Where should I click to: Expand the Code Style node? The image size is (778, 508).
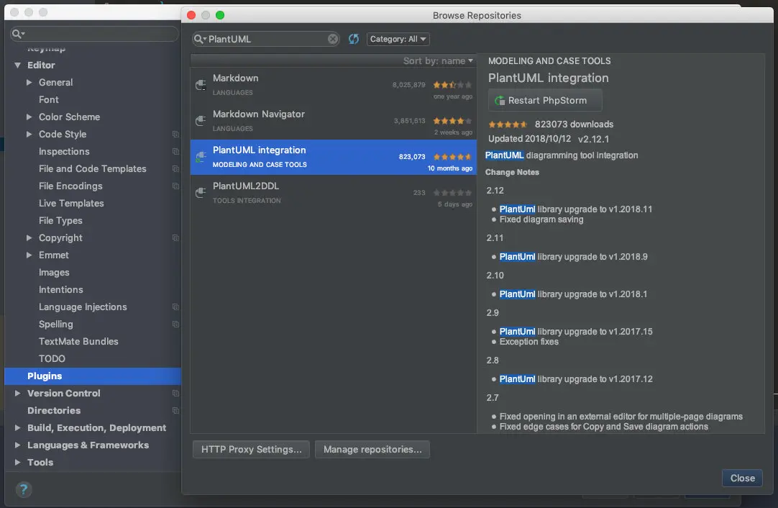[x=29, y=134]
